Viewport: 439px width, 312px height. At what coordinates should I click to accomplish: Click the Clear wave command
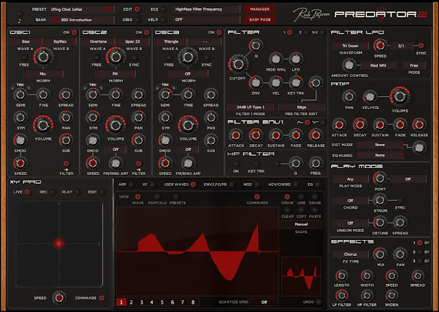(287, 209)
